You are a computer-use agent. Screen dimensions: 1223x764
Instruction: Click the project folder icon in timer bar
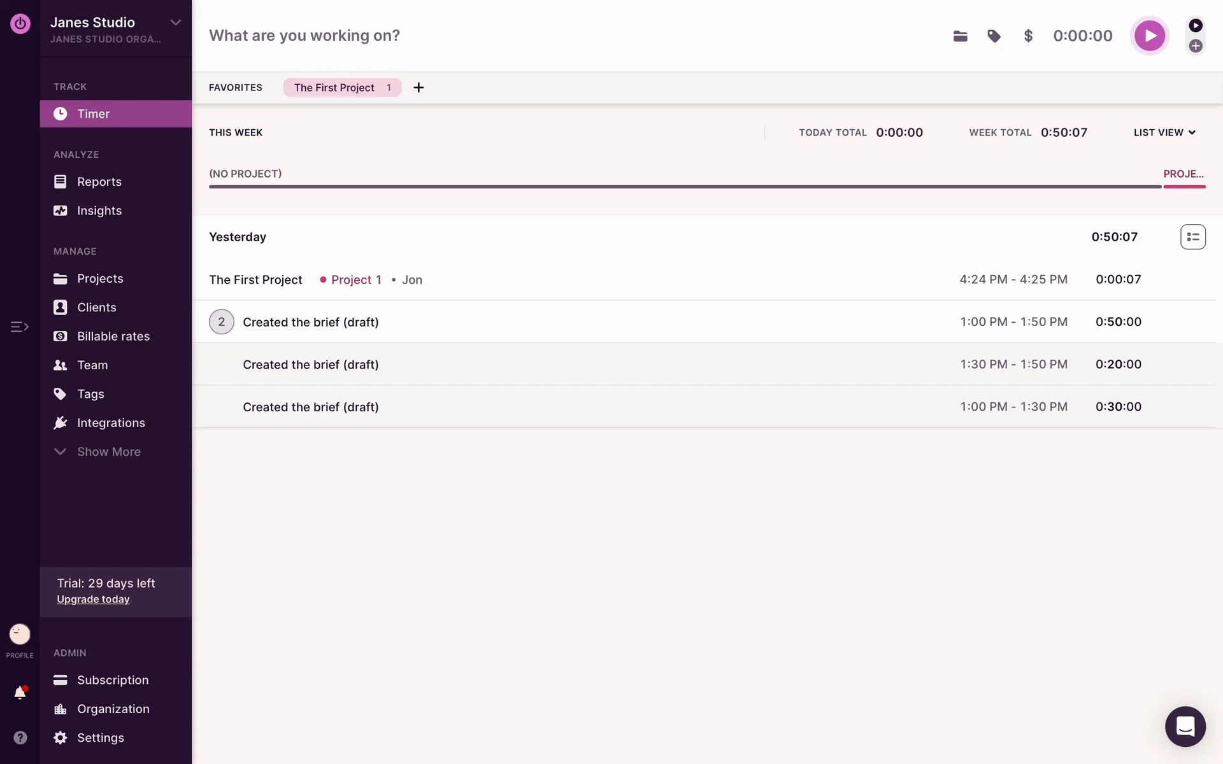click(960, 36)
